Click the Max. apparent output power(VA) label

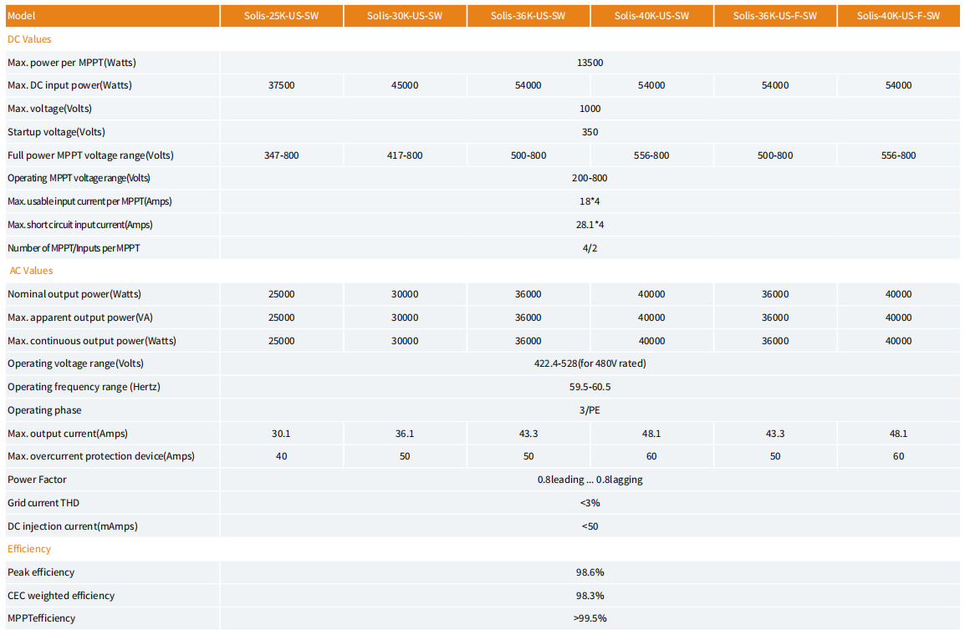coord(79,317)
